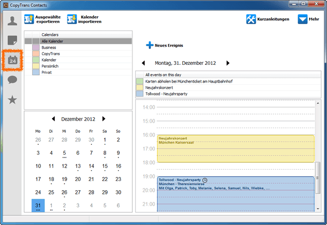Select December 20 in mini calendar
Image resolution: width=327 pixels, height=225 pixels.
[78, 179]
